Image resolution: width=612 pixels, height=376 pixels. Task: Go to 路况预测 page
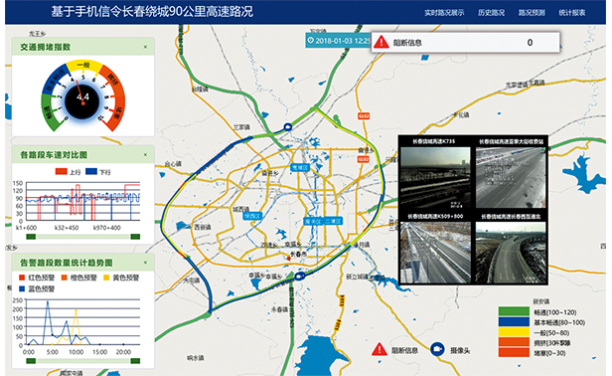pyautogui.click(x=532, y=13)
